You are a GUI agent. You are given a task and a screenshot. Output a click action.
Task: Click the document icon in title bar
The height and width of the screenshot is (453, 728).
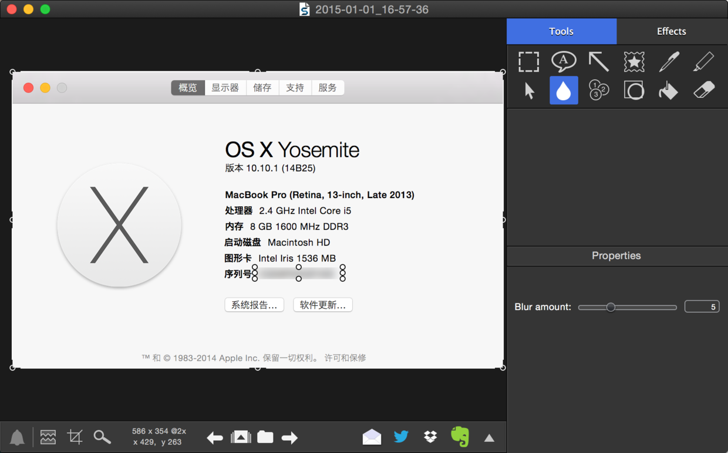tap(304, 9)
